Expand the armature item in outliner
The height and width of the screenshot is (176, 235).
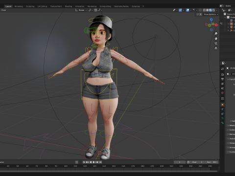[x=228, y=24]
